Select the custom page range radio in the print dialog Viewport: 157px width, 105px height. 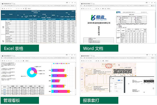pos(115,89)
